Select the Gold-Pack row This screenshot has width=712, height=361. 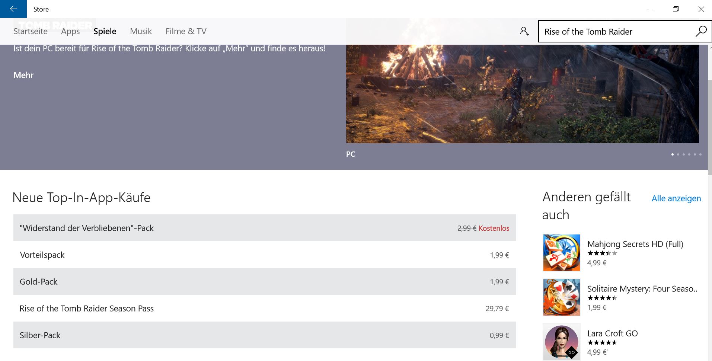coord(265,281)
